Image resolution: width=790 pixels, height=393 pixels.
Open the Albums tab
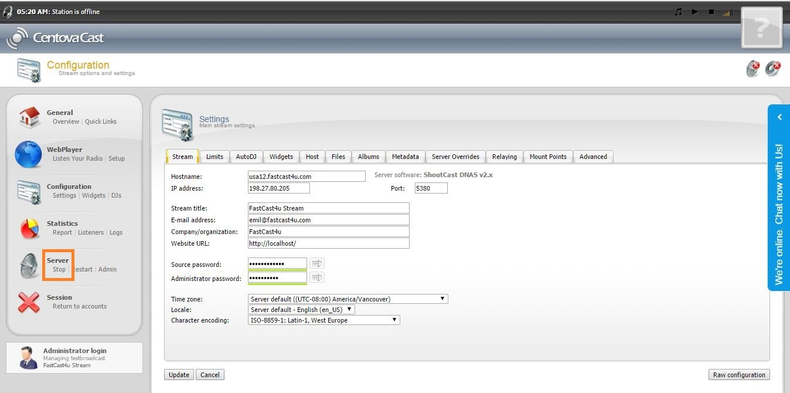coord(369,157)
